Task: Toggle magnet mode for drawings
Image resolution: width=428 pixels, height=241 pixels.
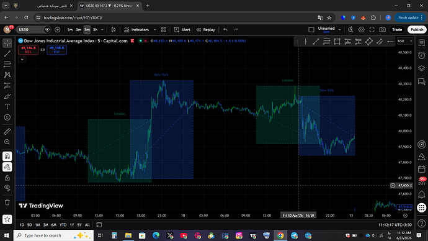Action: pyautogui.click(x=7, y=157)
